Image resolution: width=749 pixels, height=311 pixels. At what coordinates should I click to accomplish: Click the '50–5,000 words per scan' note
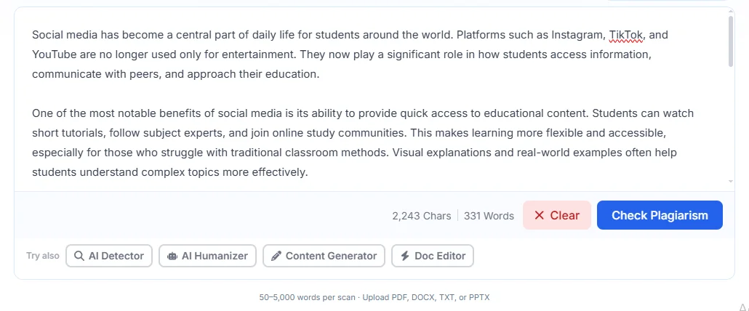pyautogui.click(x=307, y=297)
